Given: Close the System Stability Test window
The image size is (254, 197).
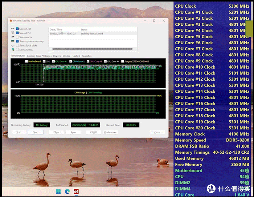Looking at the screenshot, I should [x=164, y=21].
